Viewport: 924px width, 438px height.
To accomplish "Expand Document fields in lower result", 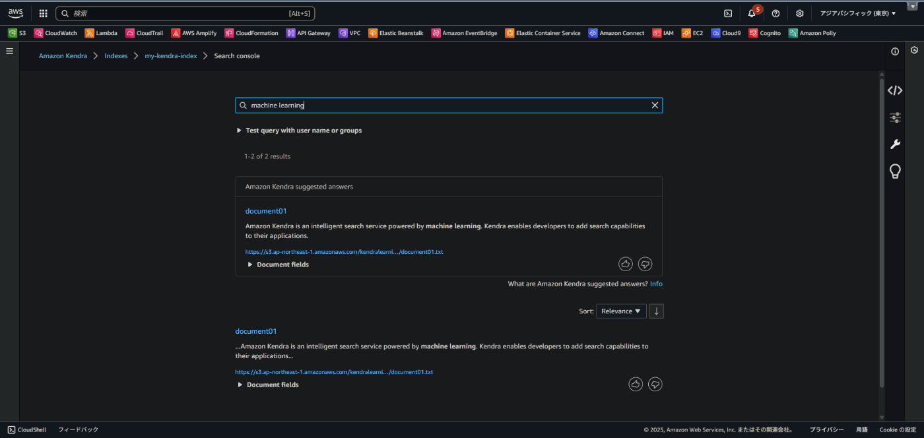I will tap(268, 385).
